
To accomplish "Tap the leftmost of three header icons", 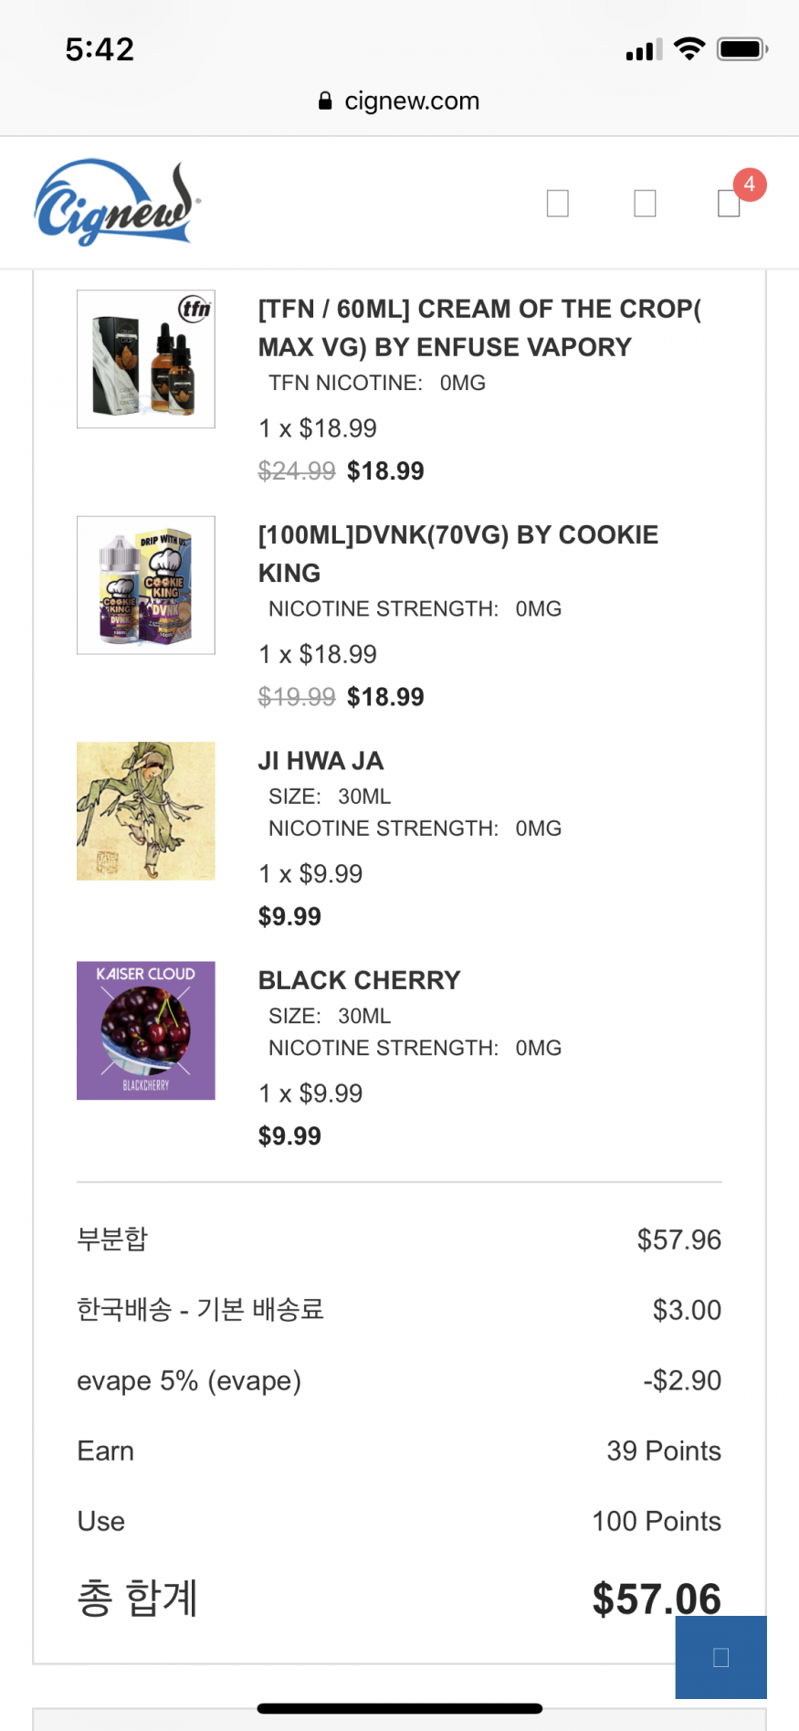I will (x=557, y=203).
